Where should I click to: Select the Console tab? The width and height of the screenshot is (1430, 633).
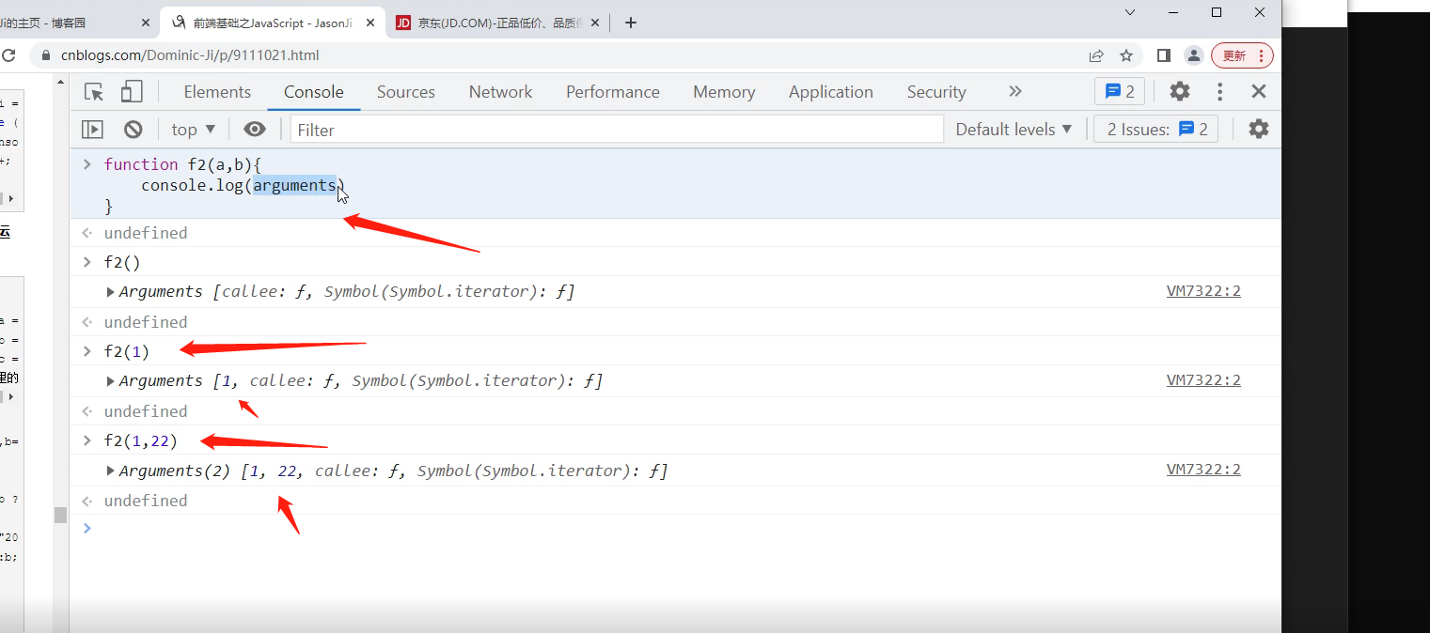pos(314,91)
